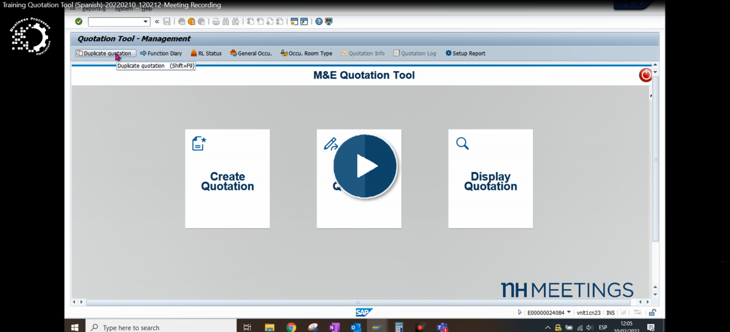Open Calculator from the taskbar
Viewport: 730px width, 332px height.
point(399,327)
